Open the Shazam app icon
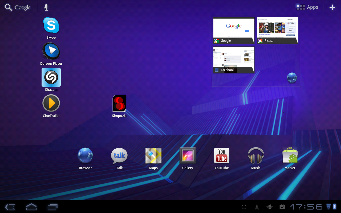The width and height of the screenshot is (341, 213). coord(51,77)
